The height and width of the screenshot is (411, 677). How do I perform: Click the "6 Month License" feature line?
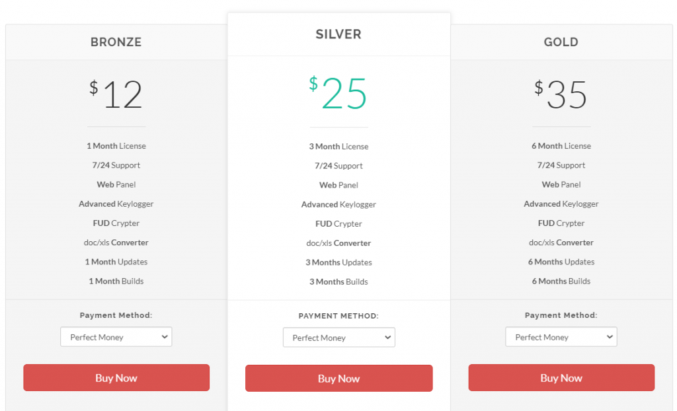click(561, 146)
